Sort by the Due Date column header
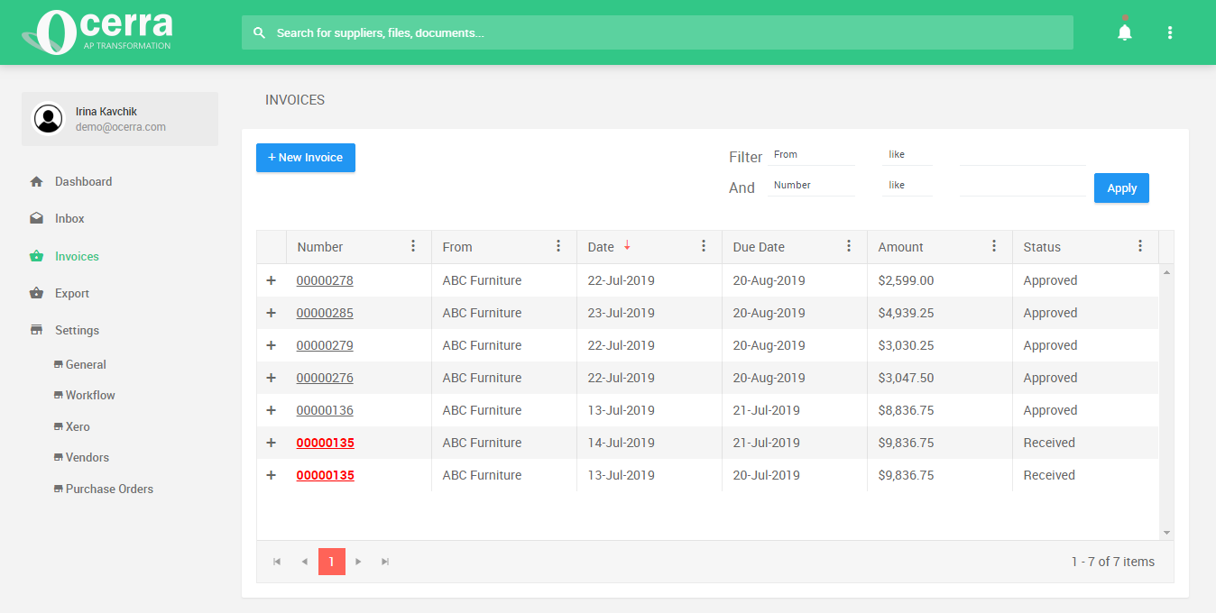1216x613 pixels. (759, 247)
